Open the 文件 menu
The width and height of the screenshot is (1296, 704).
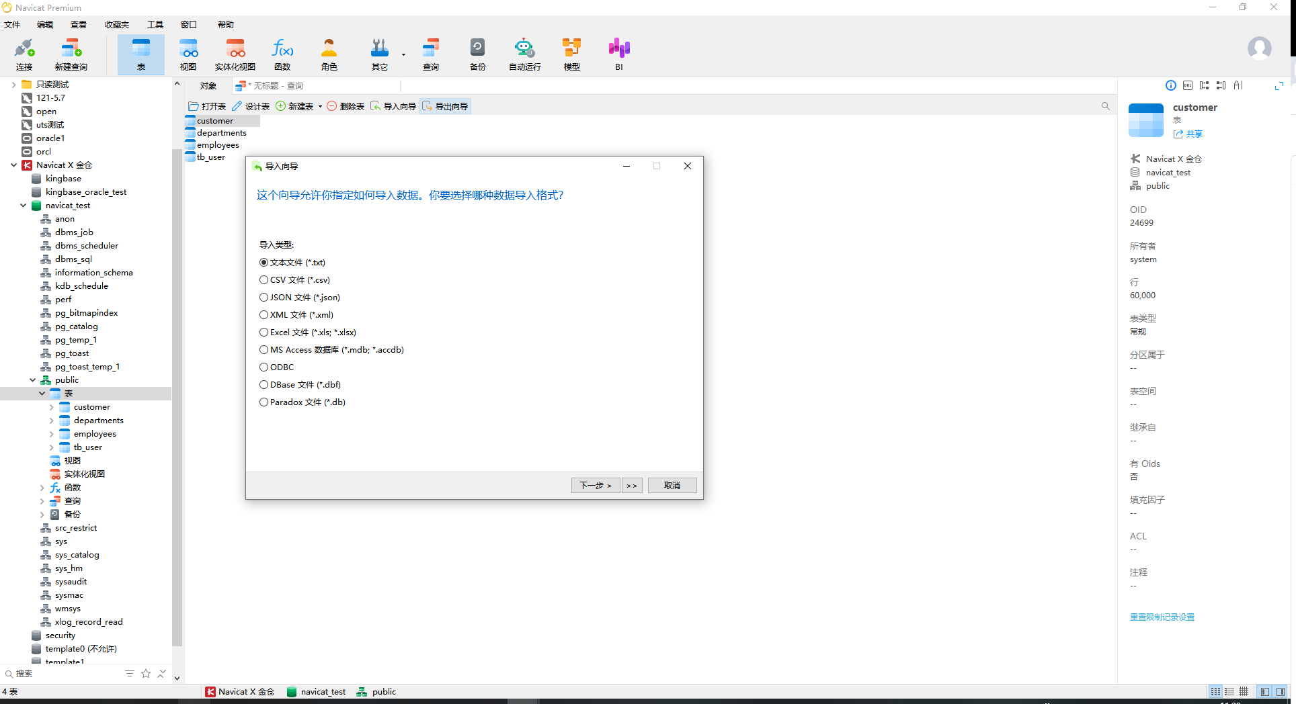coord(12,24)
